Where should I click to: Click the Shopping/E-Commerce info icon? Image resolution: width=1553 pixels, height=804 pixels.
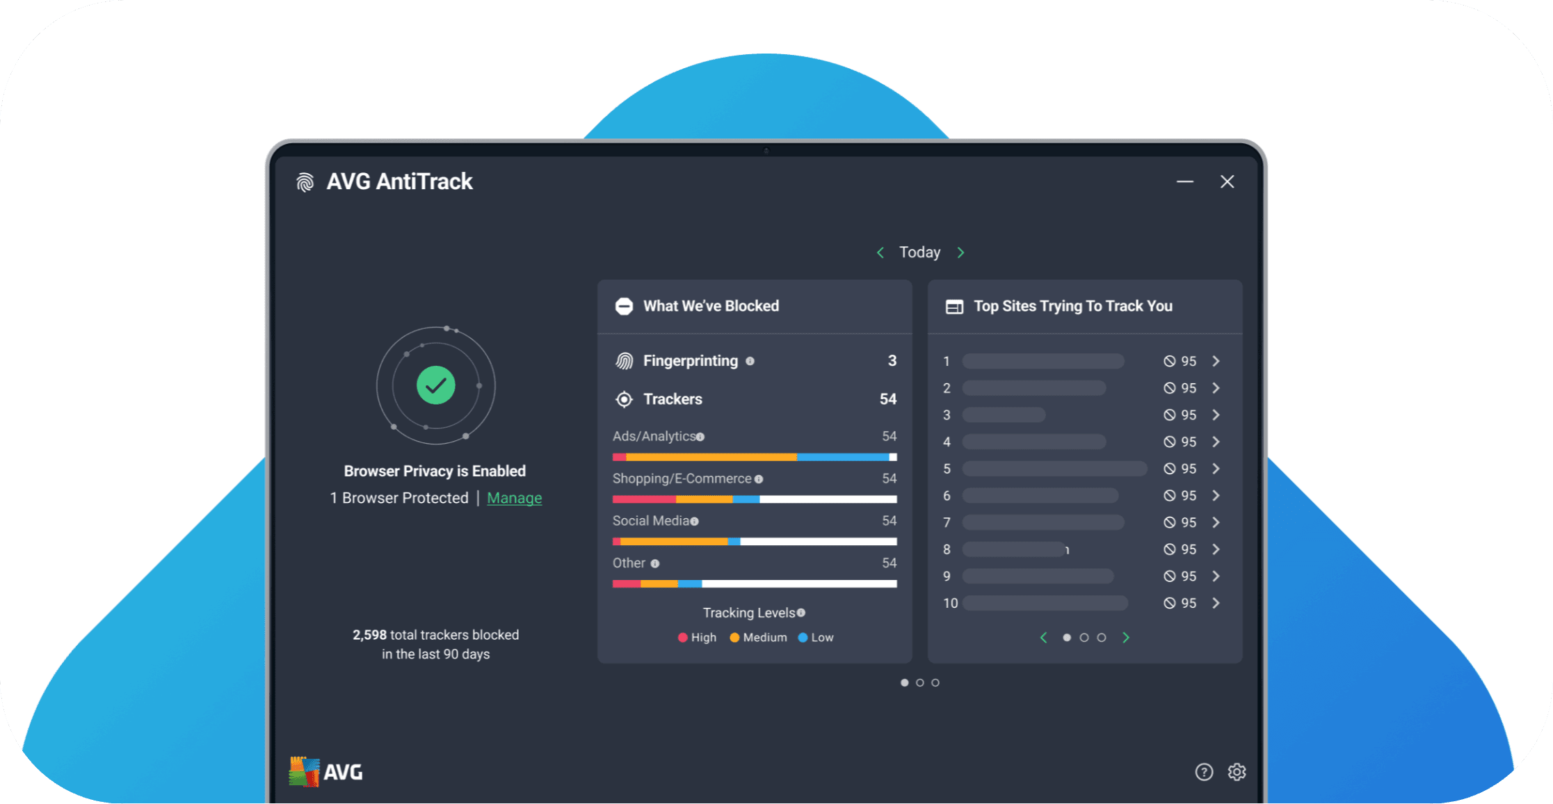pyautogui.click(x=759, y=479)
